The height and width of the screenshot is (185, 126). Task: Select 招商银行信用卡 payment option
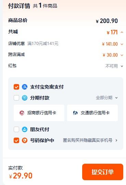pos(39,113)
